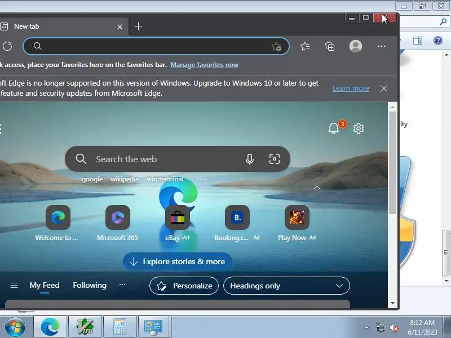Screen dimensions: 451x338
Task: Toggle the background window preview pane icon
Action: pos(418,41)
